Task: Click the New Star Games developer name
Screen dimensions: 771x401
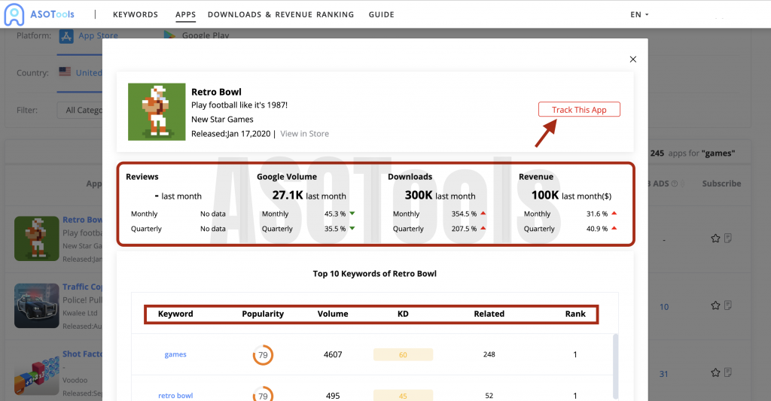Action: [x=222, y=120]
